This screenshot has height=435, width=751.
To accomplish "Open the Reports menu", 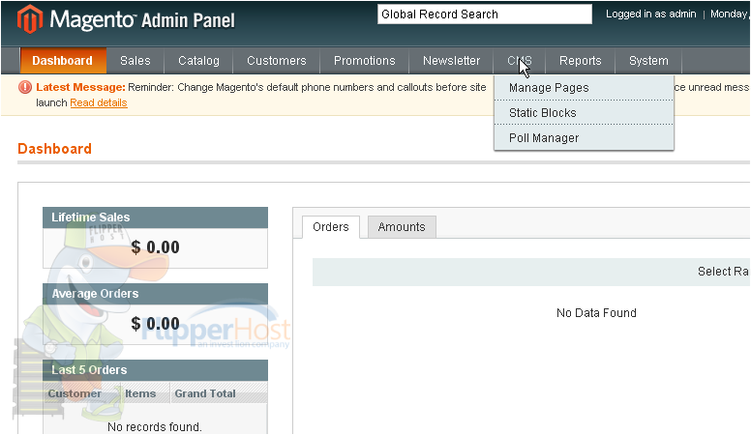I will pyautogui.click(x=580, y=61).
